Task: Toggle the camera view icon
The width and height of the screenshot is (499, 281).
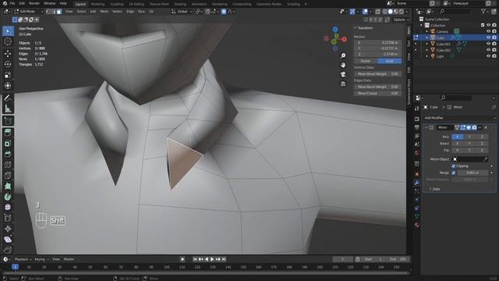Action: 343,74
